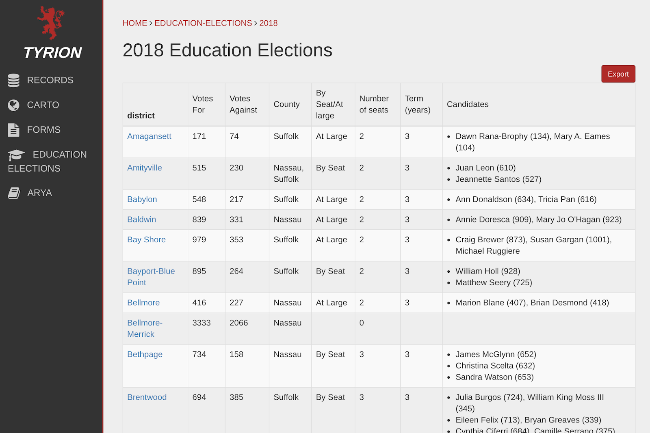This screenshot has width=650, height=433.
Task: Go to the Carto section
Action: pyautogui.click(x=43, y=105)
